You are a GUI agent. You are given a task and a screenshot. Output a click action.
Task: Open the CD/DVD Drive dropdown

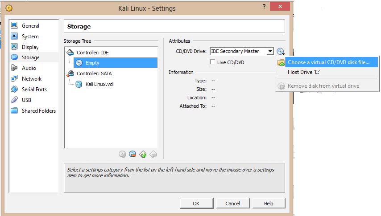coord(270,52)
